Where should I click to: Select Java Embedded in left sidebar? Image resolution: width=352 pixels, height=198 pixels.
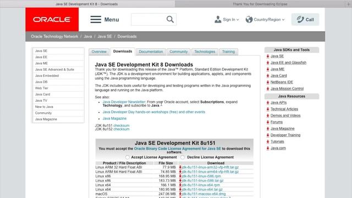[58, 76]
